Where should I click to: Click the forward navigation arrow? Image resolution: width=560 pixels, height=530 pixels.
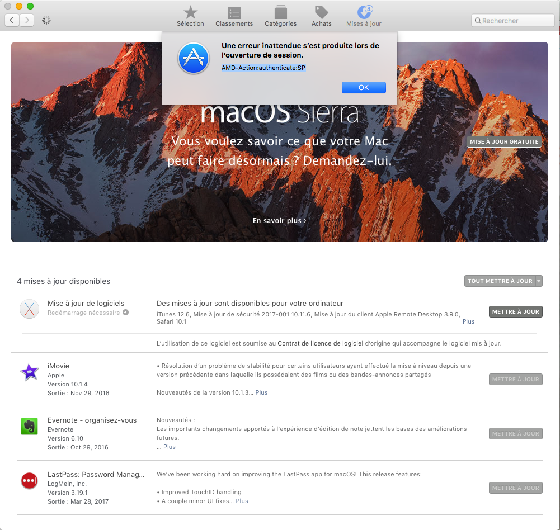coord(26,20)
